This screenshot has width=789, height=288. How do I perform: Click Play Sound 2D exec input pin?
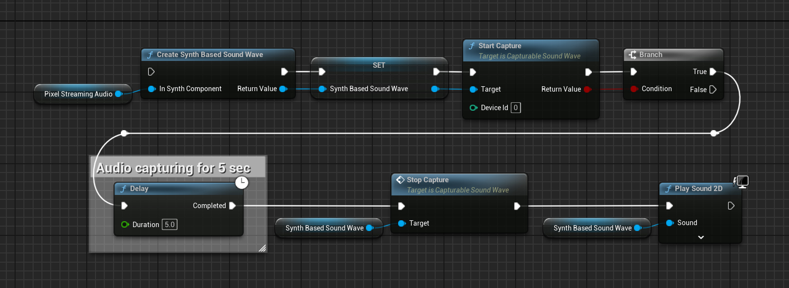click(x=670, y=206)
